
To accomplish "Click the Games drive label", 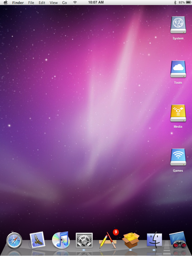I will pyautogui.click(x=178, y=170).
